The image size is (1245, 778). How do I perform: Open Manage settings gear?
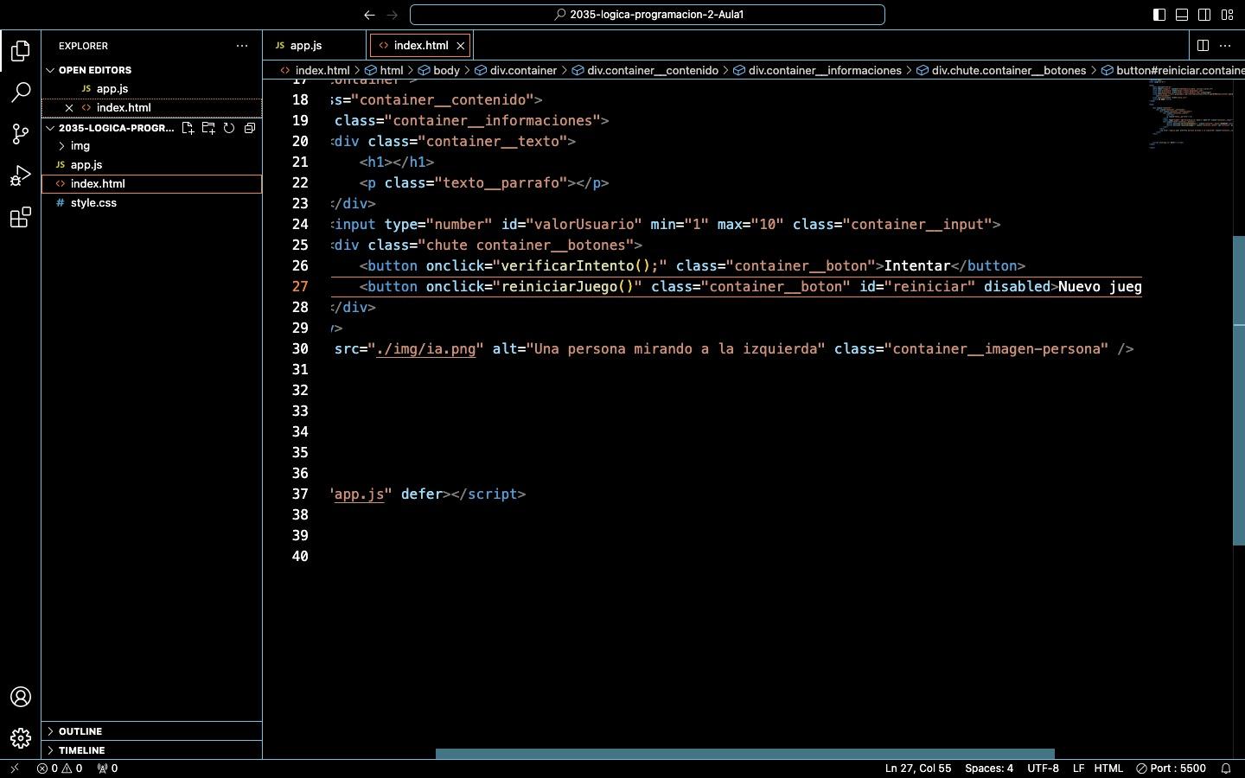pos(21,738)
